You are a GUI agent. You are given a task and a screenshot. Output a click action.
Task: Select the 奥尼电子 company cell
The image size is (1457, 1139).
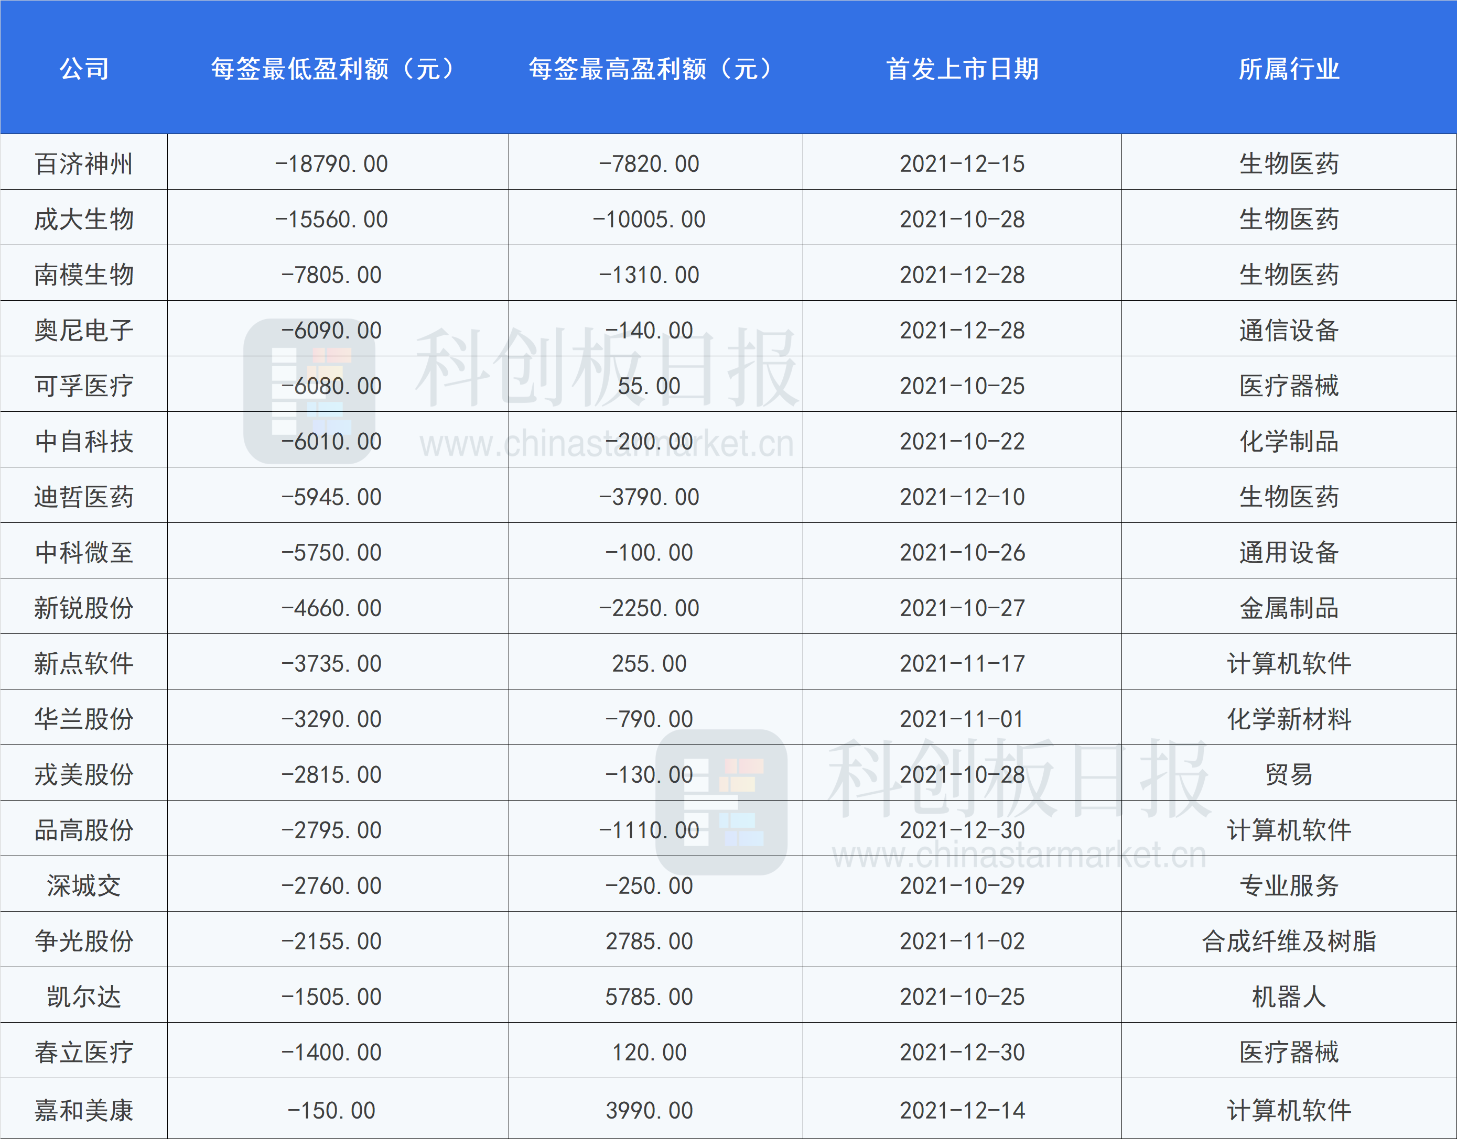84,330
